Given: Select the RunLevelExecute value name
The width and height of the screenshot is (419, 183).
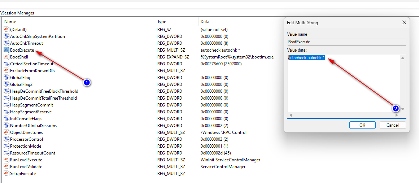Looking at the screenshot, I should (x=26, y=160).
